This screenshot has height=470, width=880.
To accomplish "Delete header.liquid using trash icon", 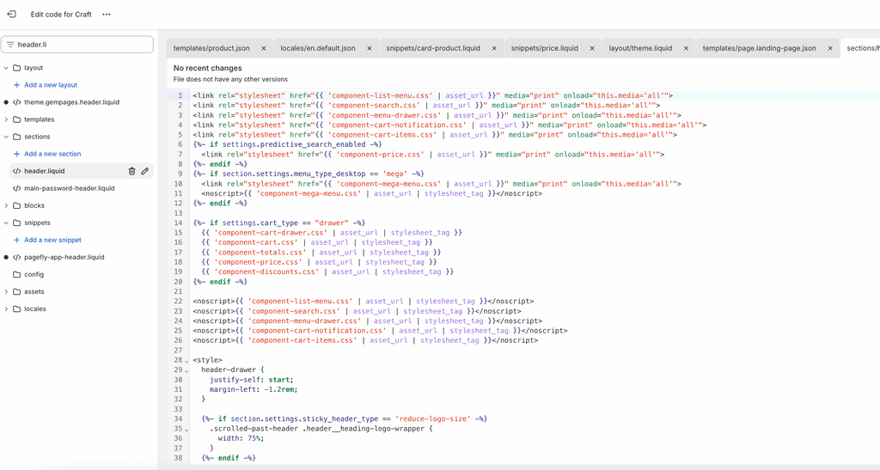I will coord(131,171).
